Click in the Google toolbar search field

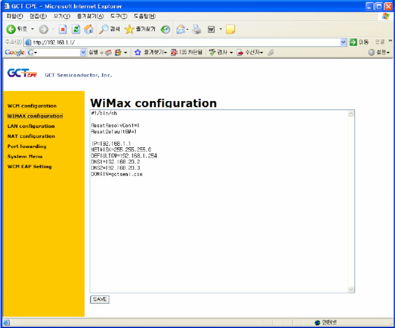57,52
